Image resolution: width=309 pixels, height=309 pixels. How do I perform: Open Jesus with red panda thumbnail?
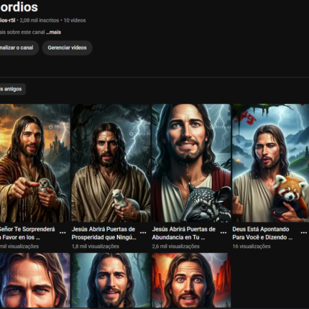271,163
